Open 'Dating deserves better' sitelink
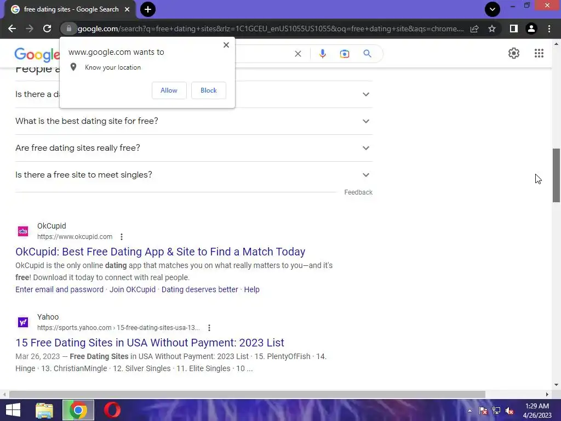 pyautogui.click(x=199, y=289)
